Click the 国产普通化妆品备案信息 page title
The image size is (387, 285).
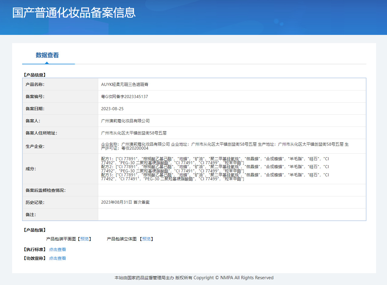pos(74,13)
